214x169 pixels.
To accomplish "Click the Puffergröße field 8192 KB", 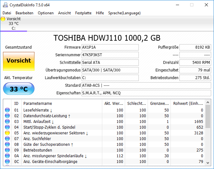I will click(195, 47).
